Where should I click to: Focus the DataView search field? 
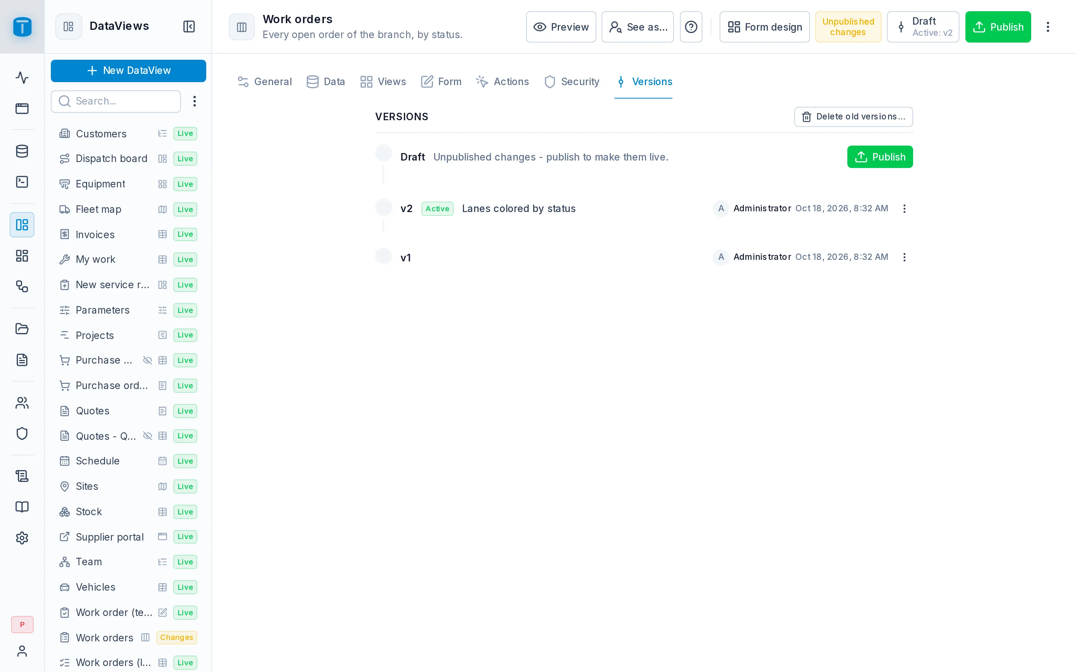tap(115, 101)
